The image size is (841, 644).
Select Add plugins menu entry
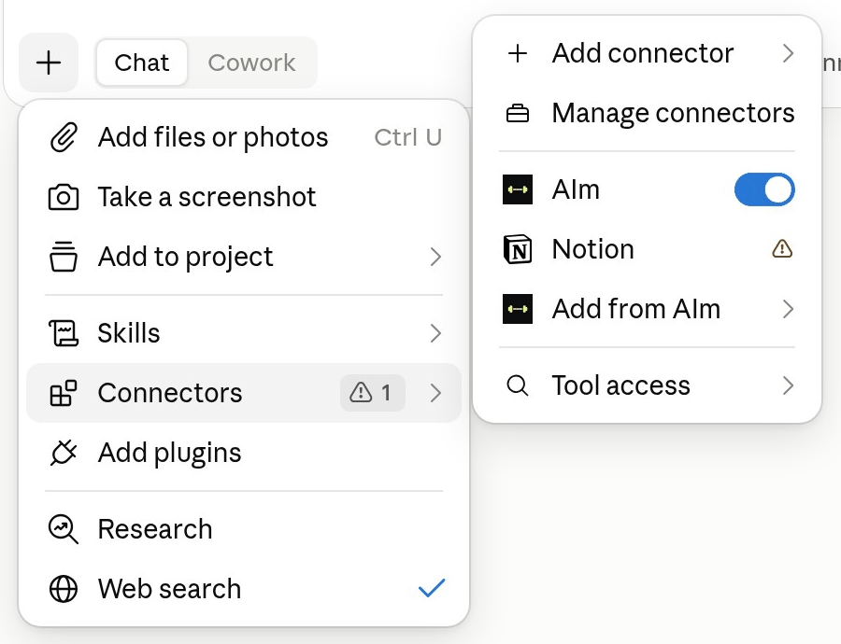[x=244, y=453]
